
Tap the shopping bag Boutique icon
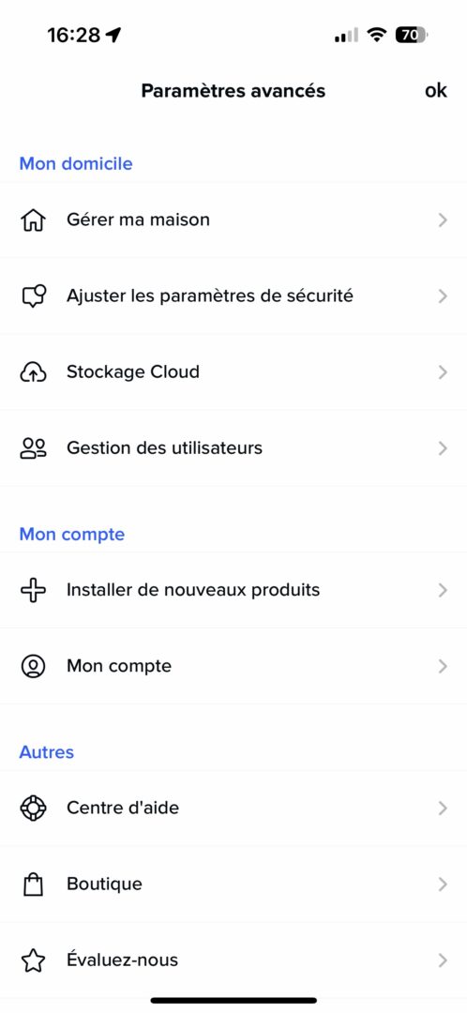pos(33,884)
